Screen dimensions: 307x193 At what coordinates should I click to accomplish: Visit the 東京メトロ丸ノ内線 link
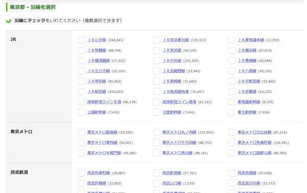click(179, 132)
